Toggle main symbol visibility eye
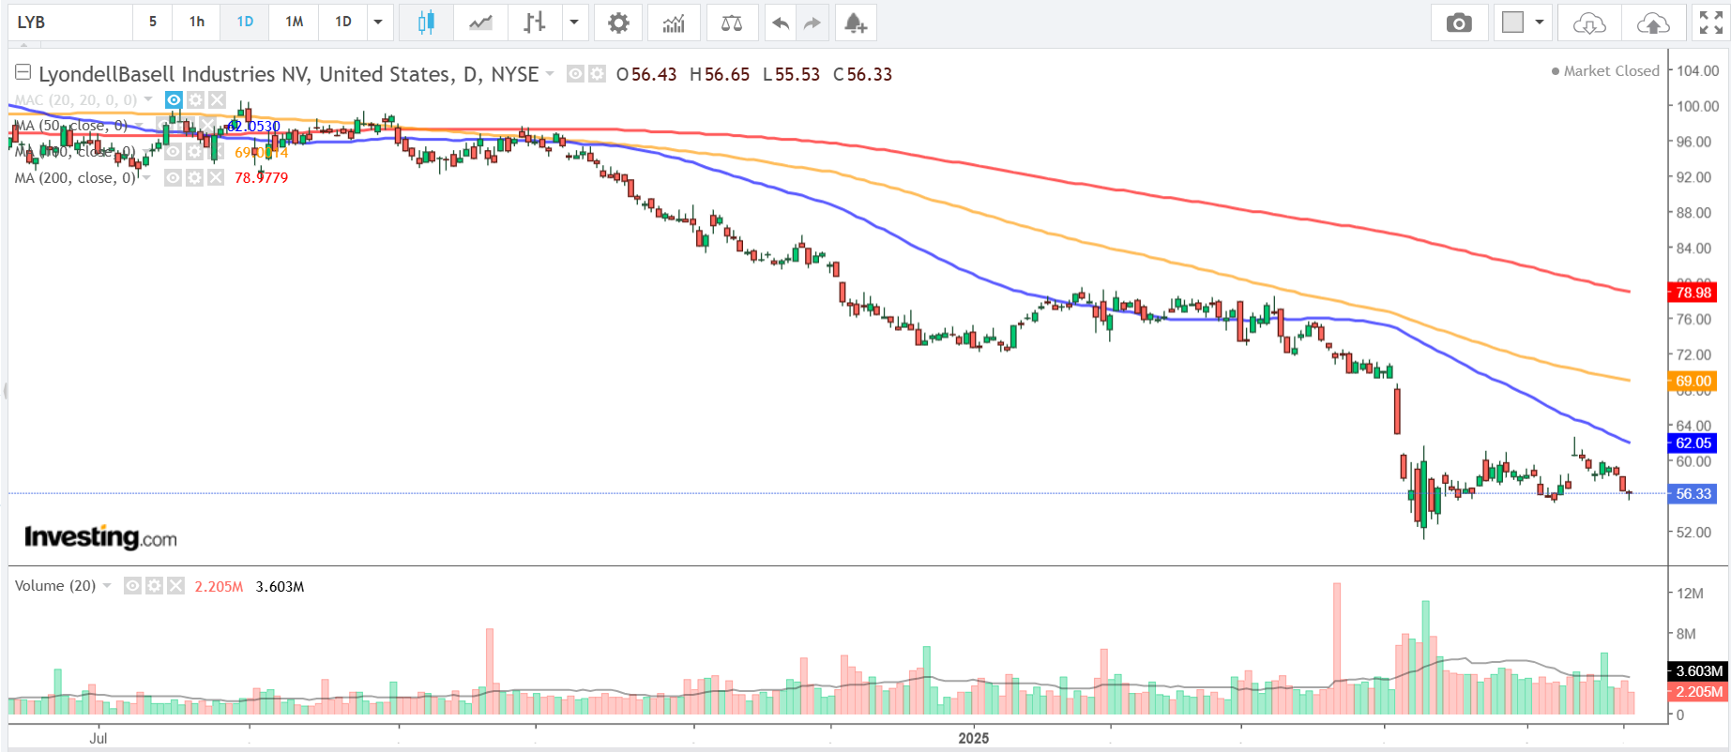 click(575, 73)
